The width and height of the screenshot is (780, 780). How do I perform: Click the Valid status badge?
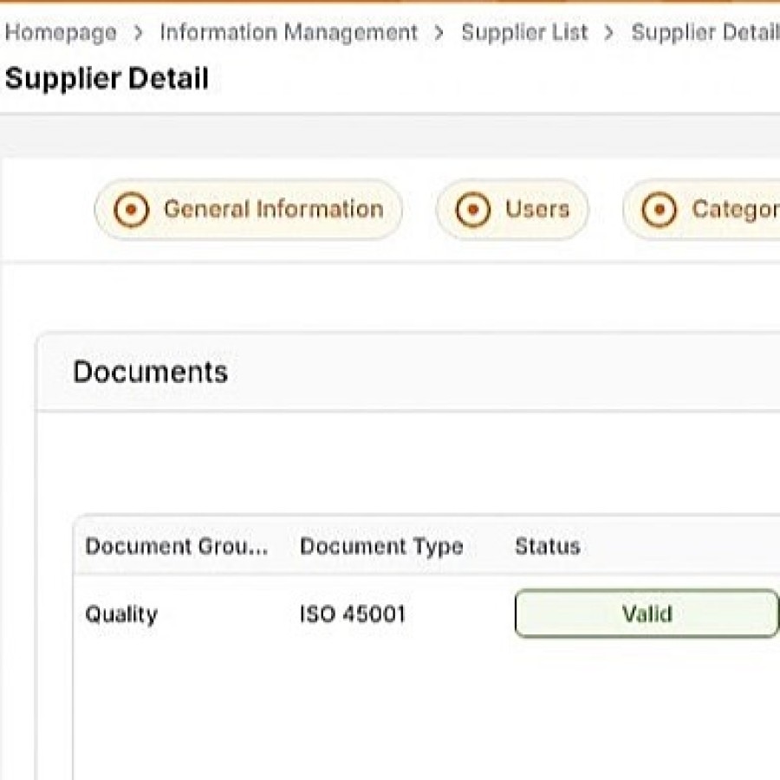(647, 614)
